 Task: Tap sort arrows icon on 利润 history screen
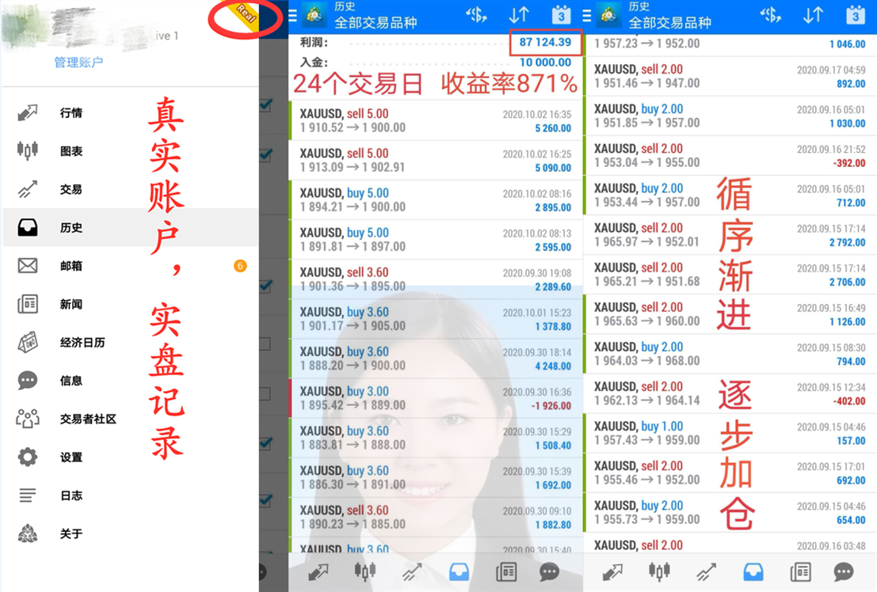click(518, 15)
